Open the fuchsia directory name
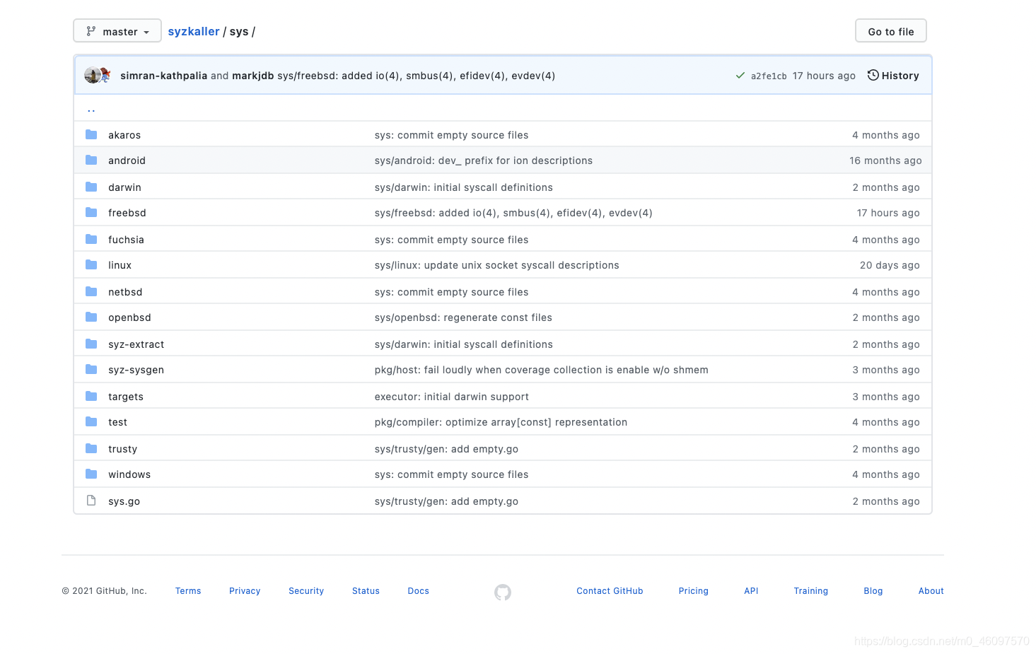Screen dimensions: 1036x654 pos(126,240)
